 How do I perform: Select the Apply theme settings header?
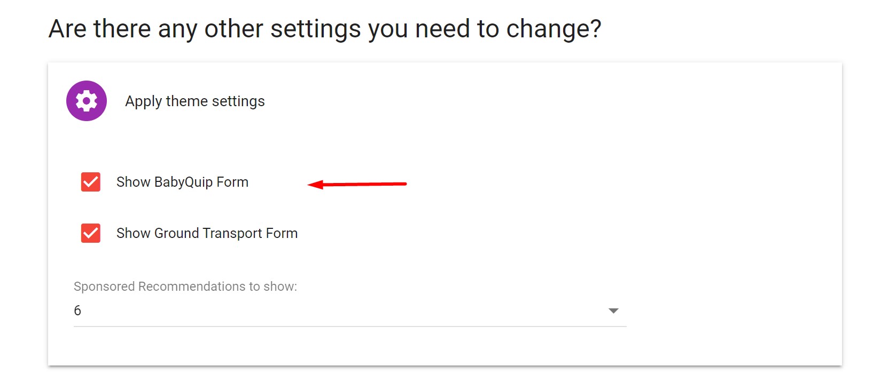[195, 101]
